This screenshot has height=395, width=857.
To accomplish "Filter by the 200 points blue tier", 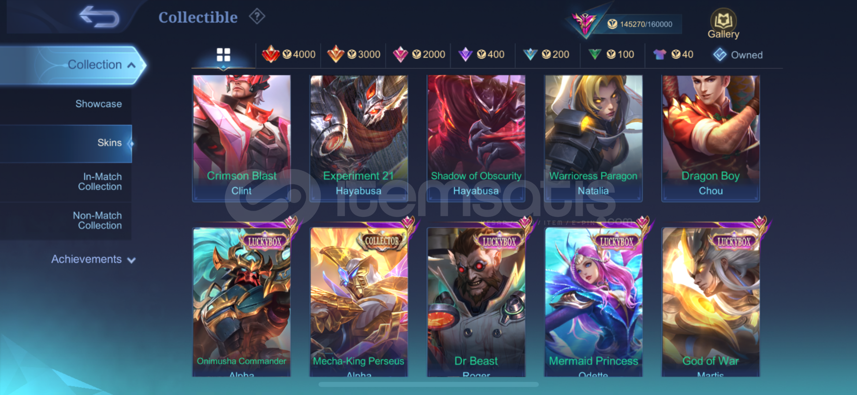I will tap(546, 54).
